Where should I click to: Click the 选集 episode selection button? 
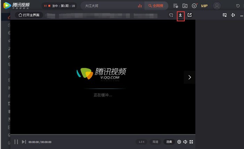pos(169,142)
